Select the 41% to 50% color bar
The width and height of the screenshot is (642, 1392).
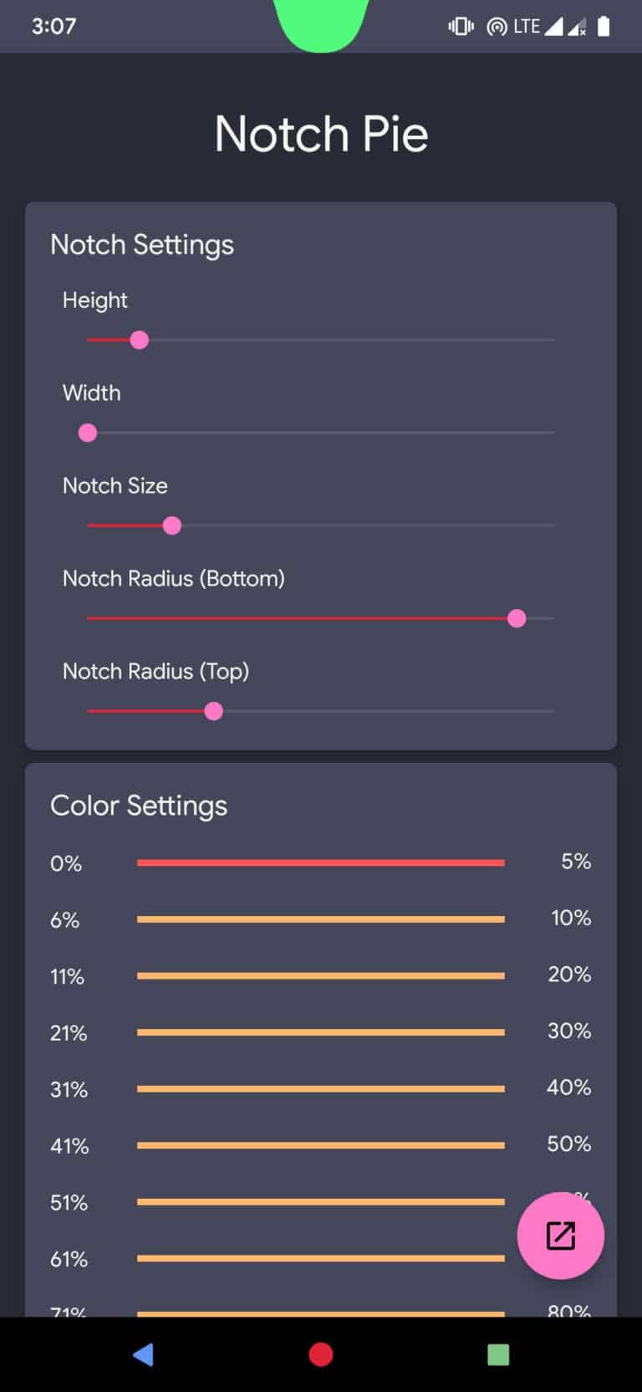(x=321, y=1145)
